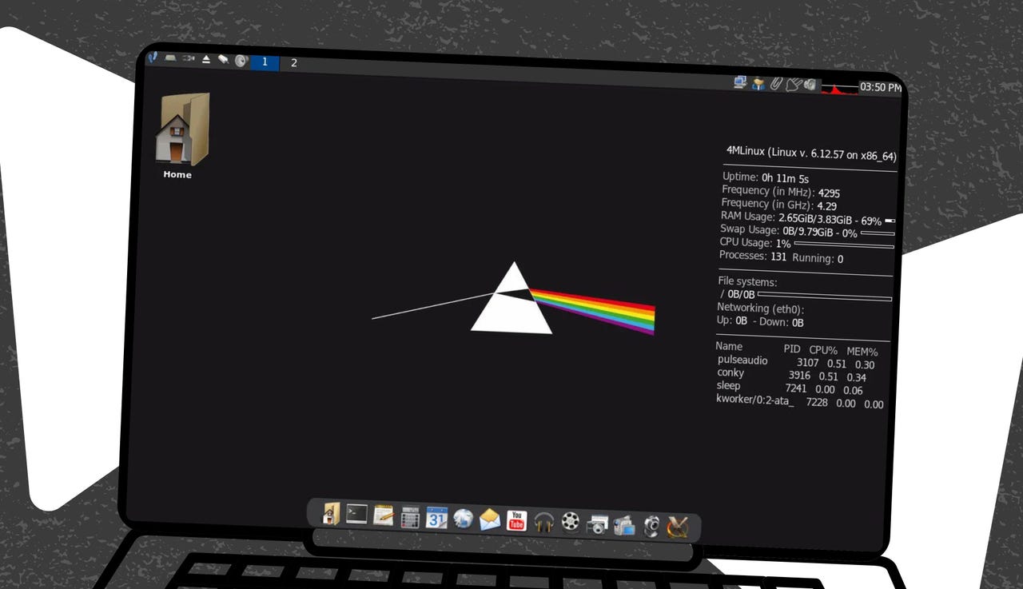This screenshot has width=1023, height=589.
Task: Eject removable media using the eject panel icon
Action: point(206,59)
